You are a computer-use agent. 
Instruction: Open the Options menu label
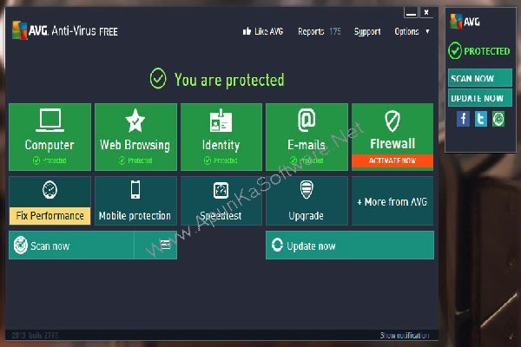406,31
